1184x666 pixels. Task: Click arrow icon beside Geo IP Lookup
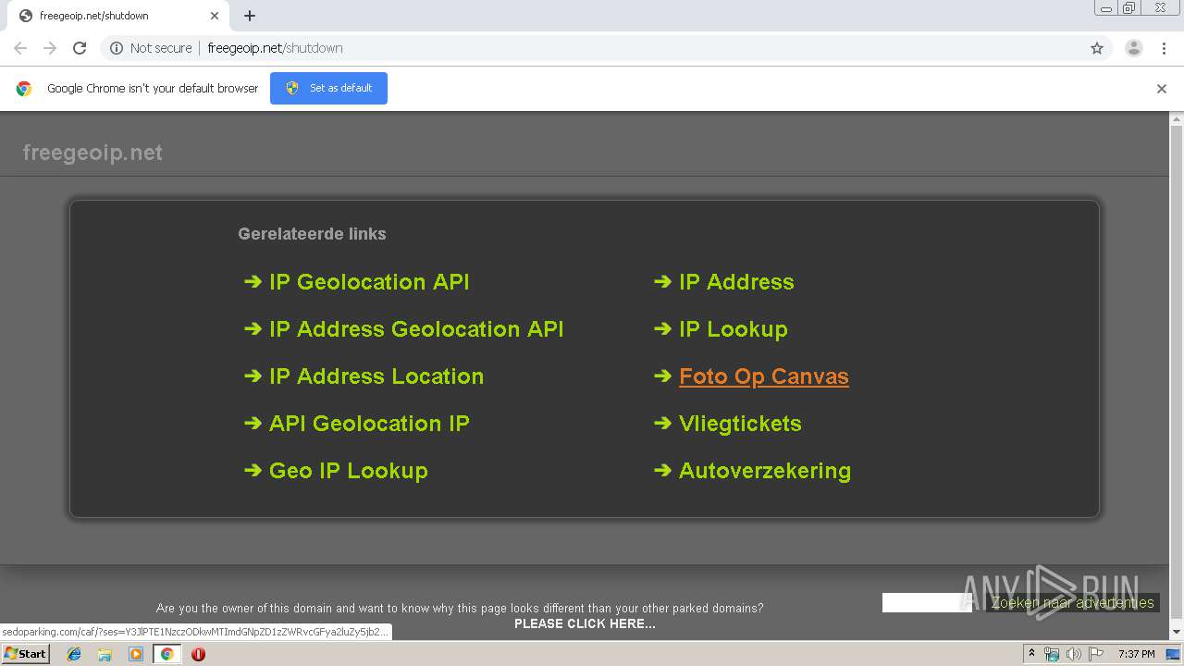pos(253,471)
